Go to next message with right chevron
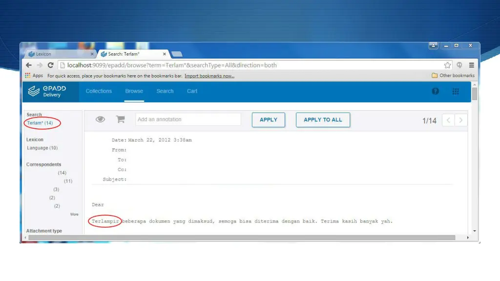The width and height of the screenshot is (500, 281). coord(461,120)
